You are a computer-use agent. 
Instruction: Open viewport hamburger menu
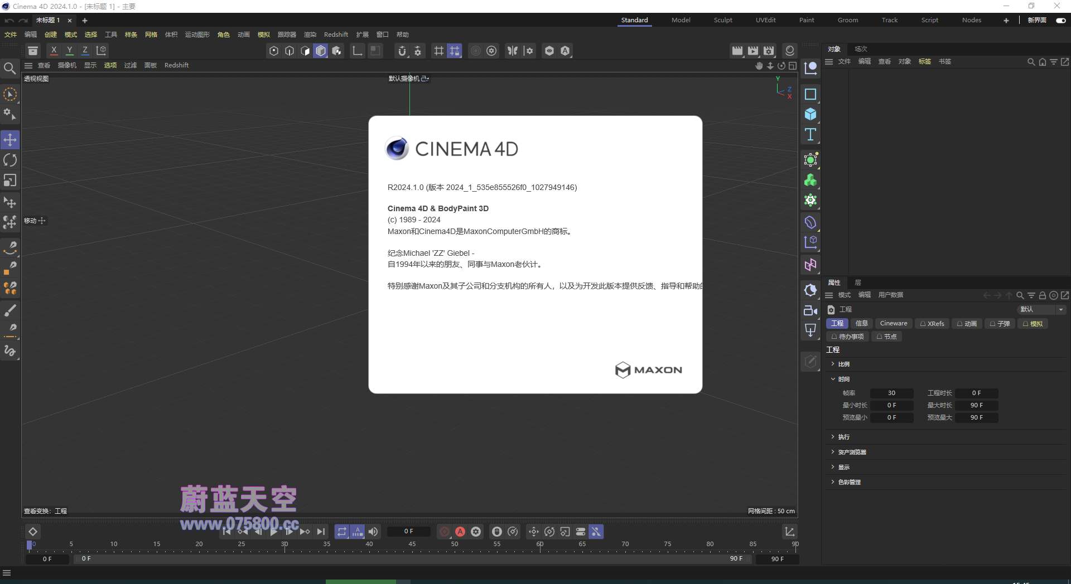(28, 65)
